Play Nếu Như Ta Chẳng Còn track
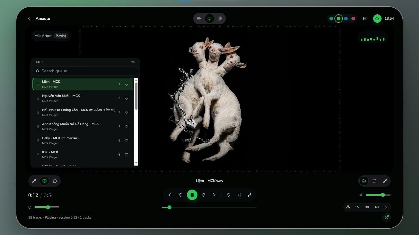The height and width of the screenshot is (235, 419). click(83, 112)
